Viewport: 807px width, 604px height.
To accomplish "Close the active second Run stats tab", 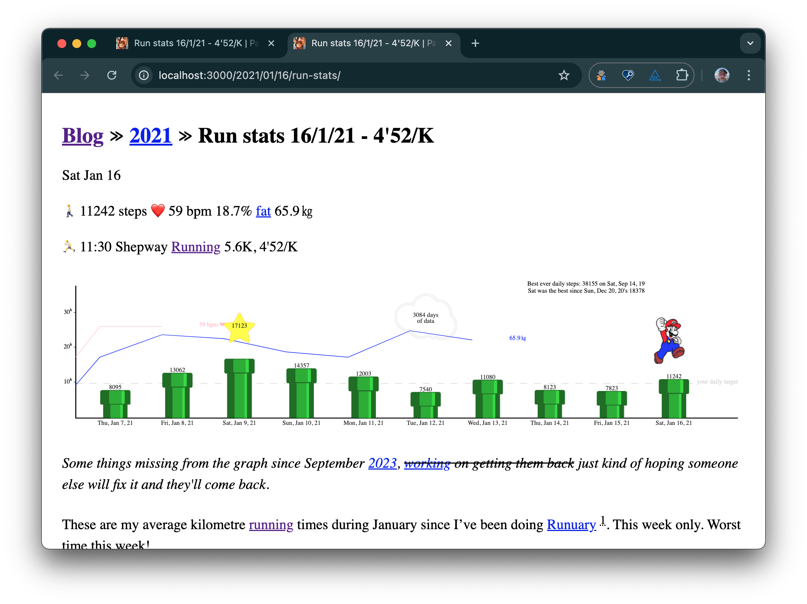I will click(449, 43).
